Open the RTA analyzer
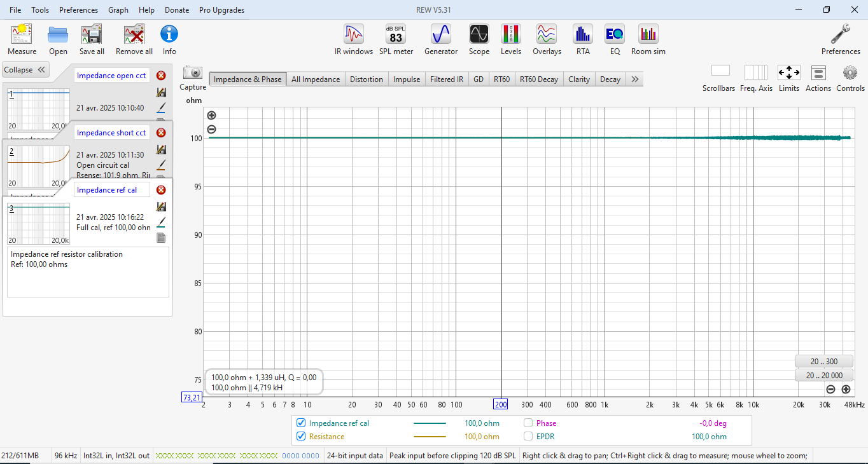The width and height of the screenshot is (868, 464). pyautogui.click(x=582, y=34)
